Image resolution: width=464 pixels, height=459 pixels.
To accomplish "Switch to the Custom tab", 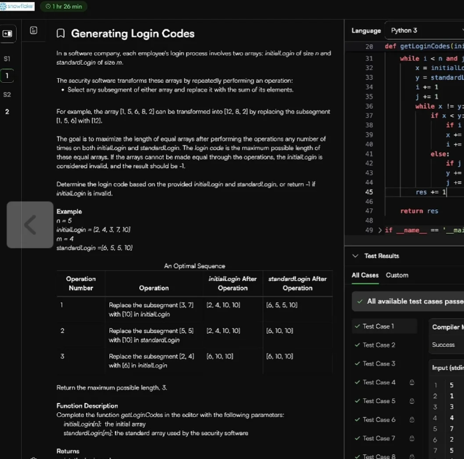I will [x=397, y=275].
